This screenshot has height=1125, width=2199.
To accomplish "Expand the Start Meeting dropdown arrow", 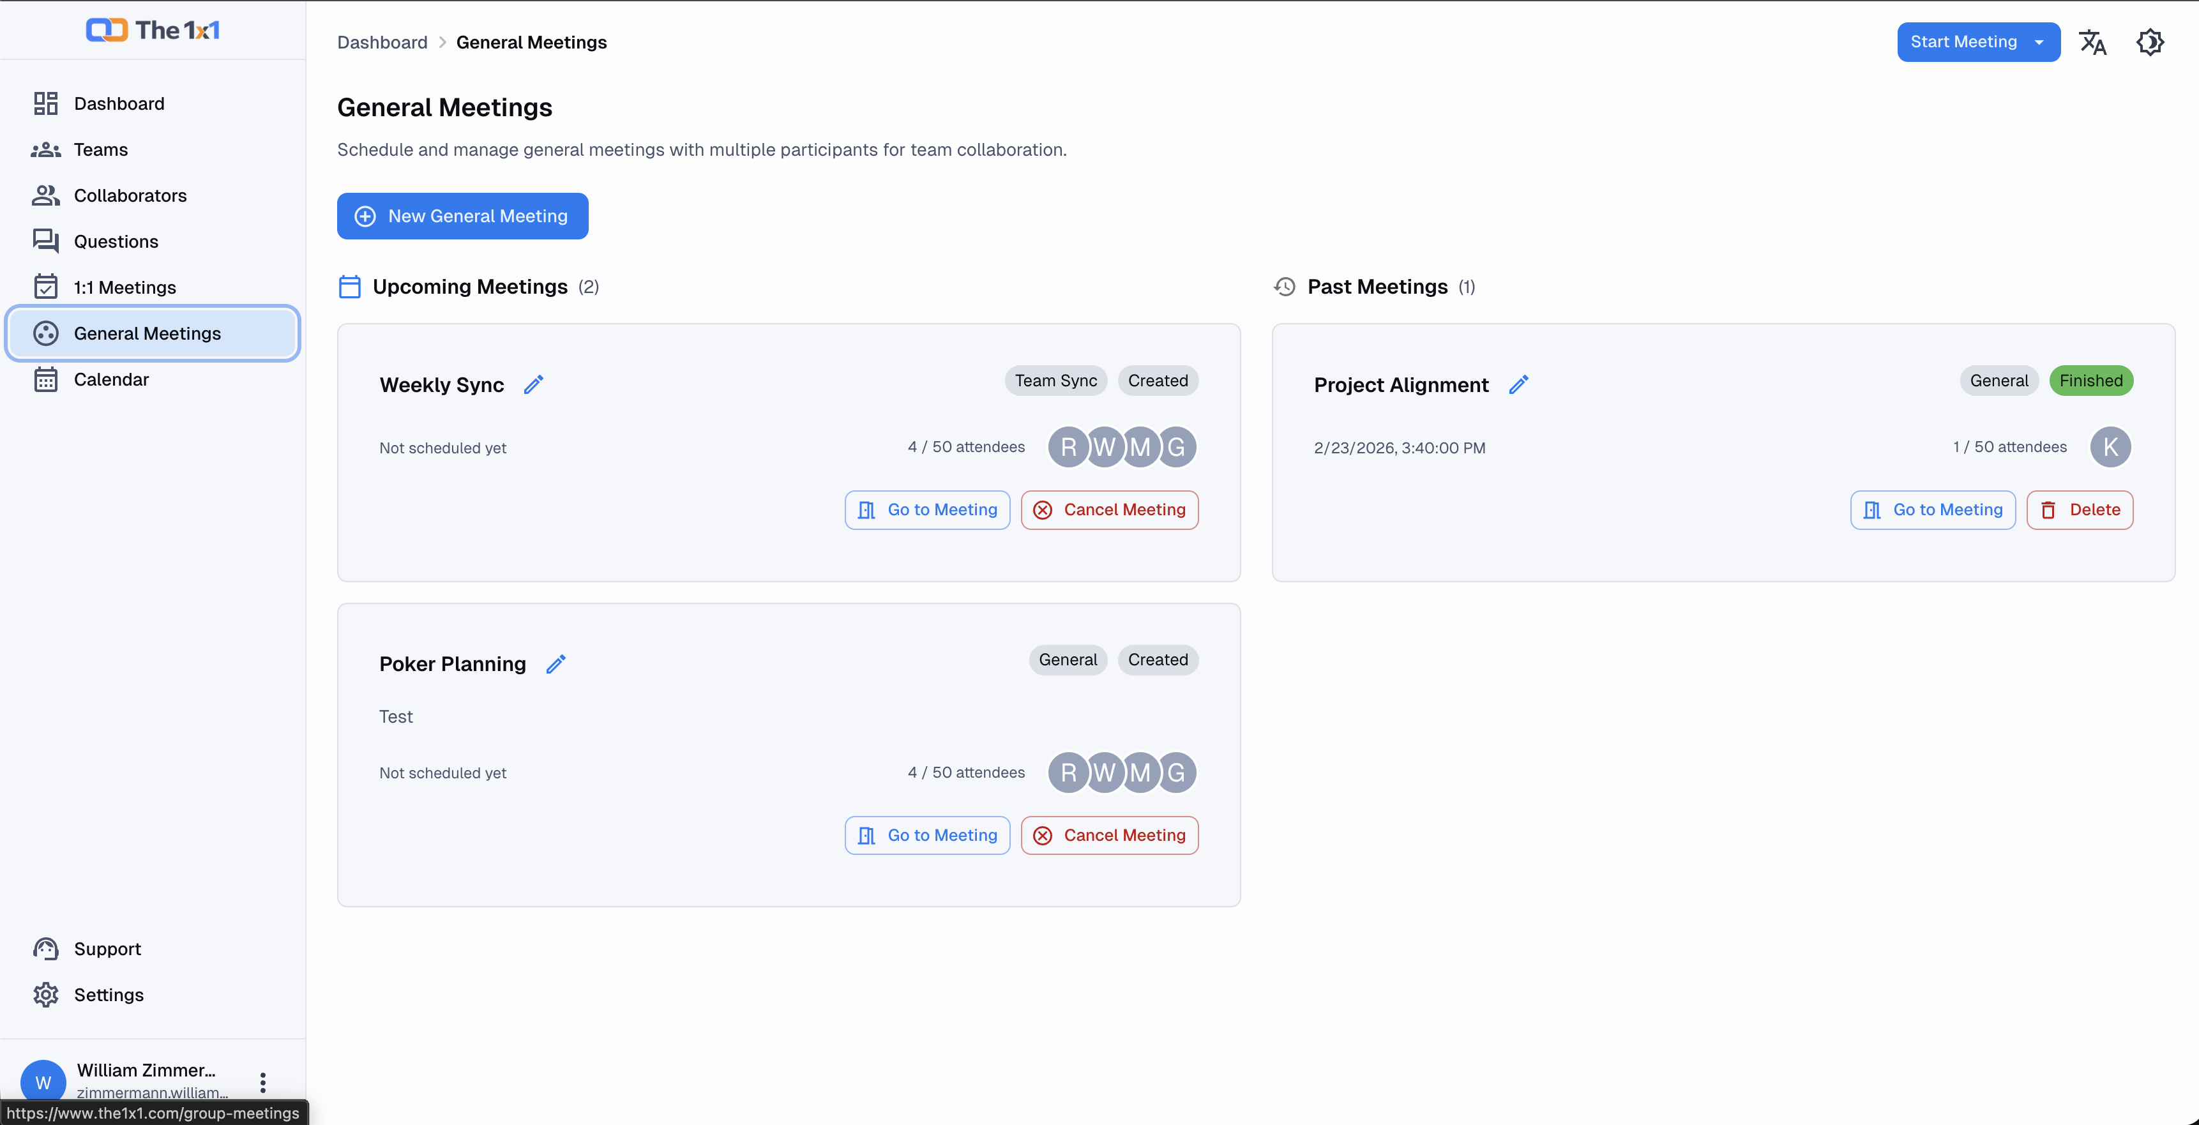I will [x=2039, y=42].
